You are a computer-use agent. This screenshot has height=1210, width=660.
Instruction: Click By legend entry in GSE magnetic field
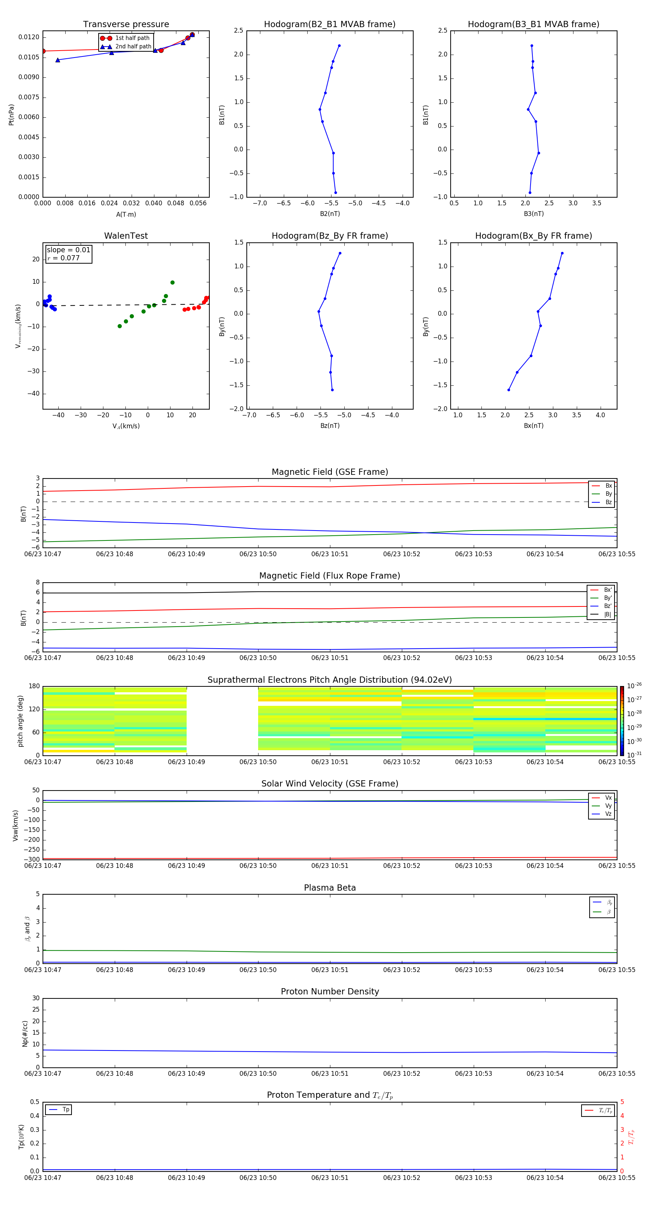click(602, 494)
